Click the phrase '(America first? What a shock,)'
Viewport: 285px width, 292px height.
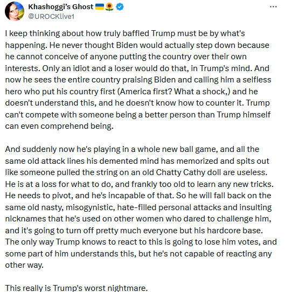click(174, 92)
